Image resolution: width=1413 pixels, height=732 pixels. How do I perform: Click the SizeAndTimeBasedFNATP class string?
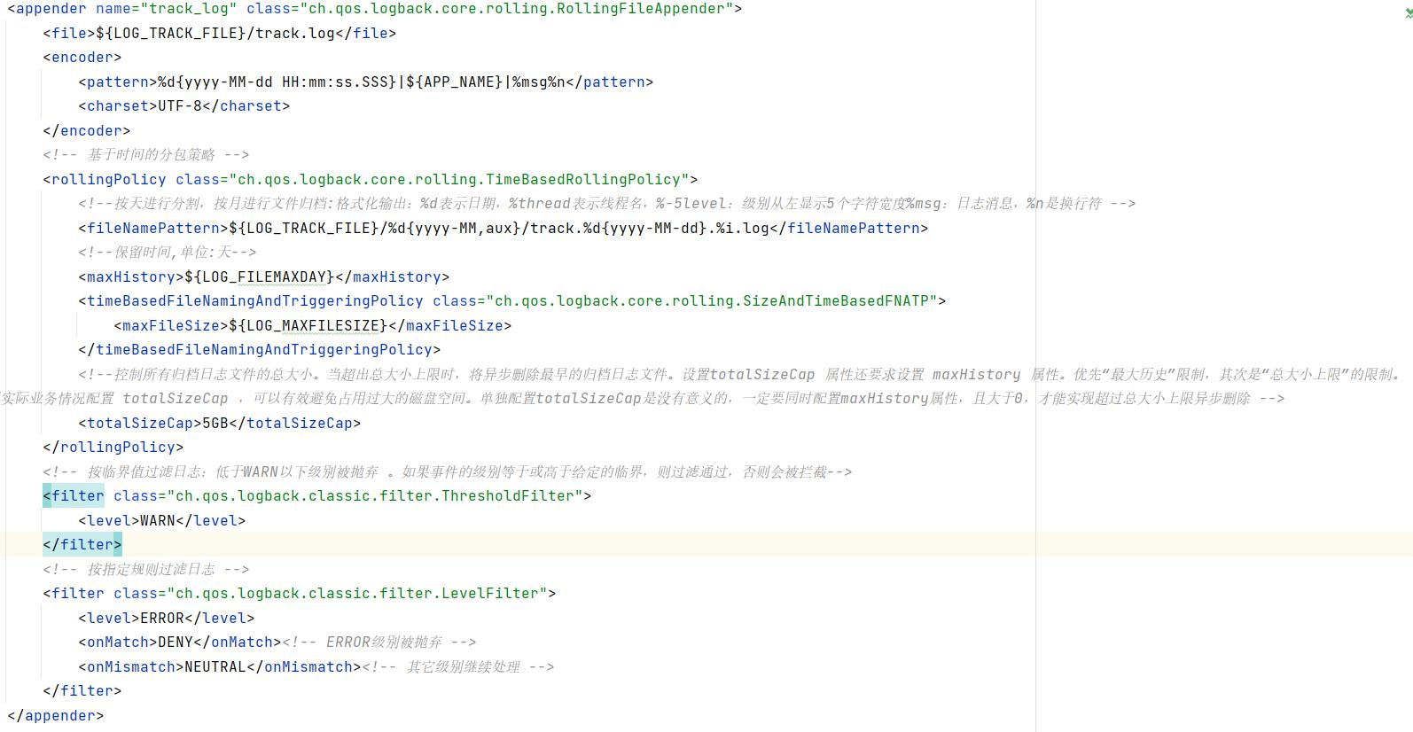tap(712, 301)
